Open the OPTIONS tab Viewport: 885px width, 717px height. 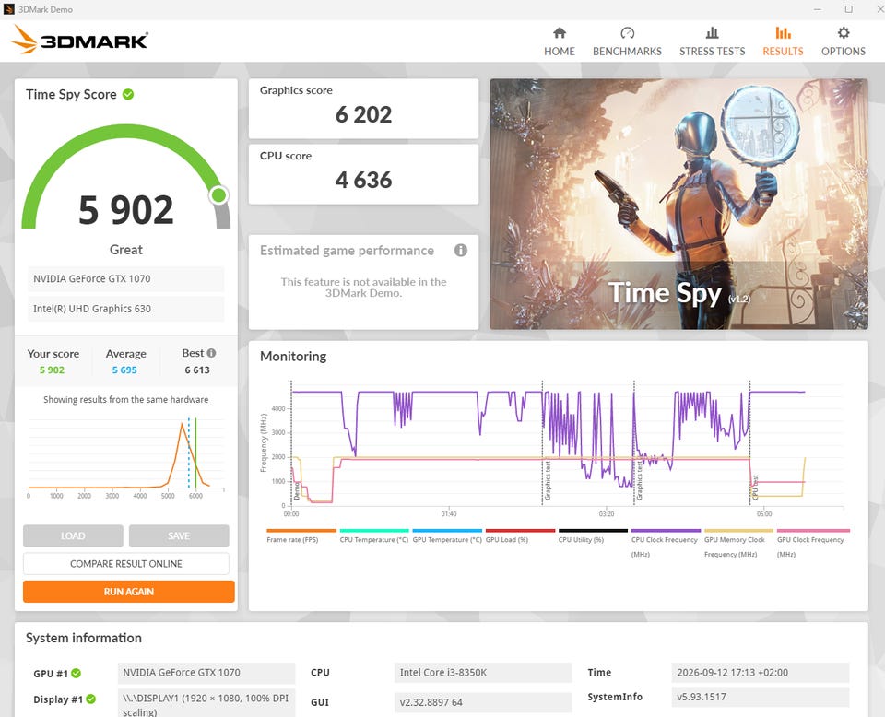point(844,41)
